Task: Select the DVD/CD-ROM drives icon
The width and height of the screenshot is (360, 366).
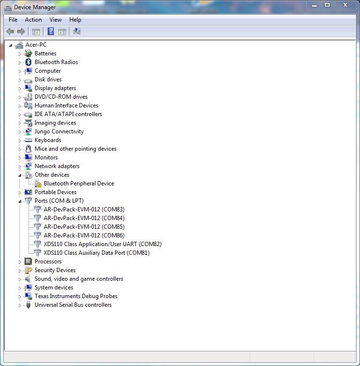Action: [x=28, y=97]
